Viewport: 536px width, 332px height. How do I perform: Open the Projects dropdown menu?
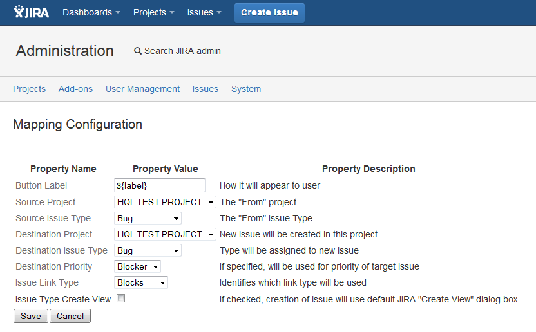(x=153, y=12)
